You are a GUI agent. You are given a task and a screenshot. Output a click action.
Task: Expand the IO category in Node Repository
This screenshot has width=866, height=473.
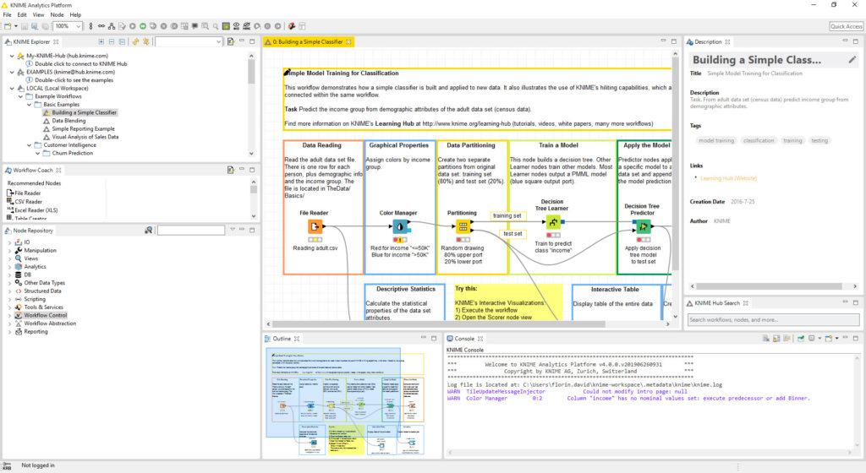tap(9, 242)
